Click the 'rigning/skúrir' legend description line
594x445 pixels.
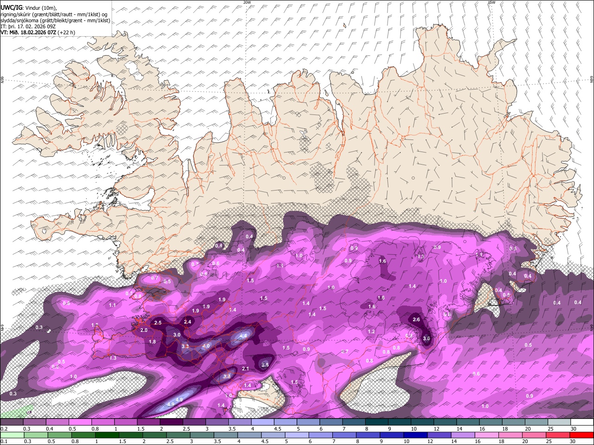[x=54, y=14]
